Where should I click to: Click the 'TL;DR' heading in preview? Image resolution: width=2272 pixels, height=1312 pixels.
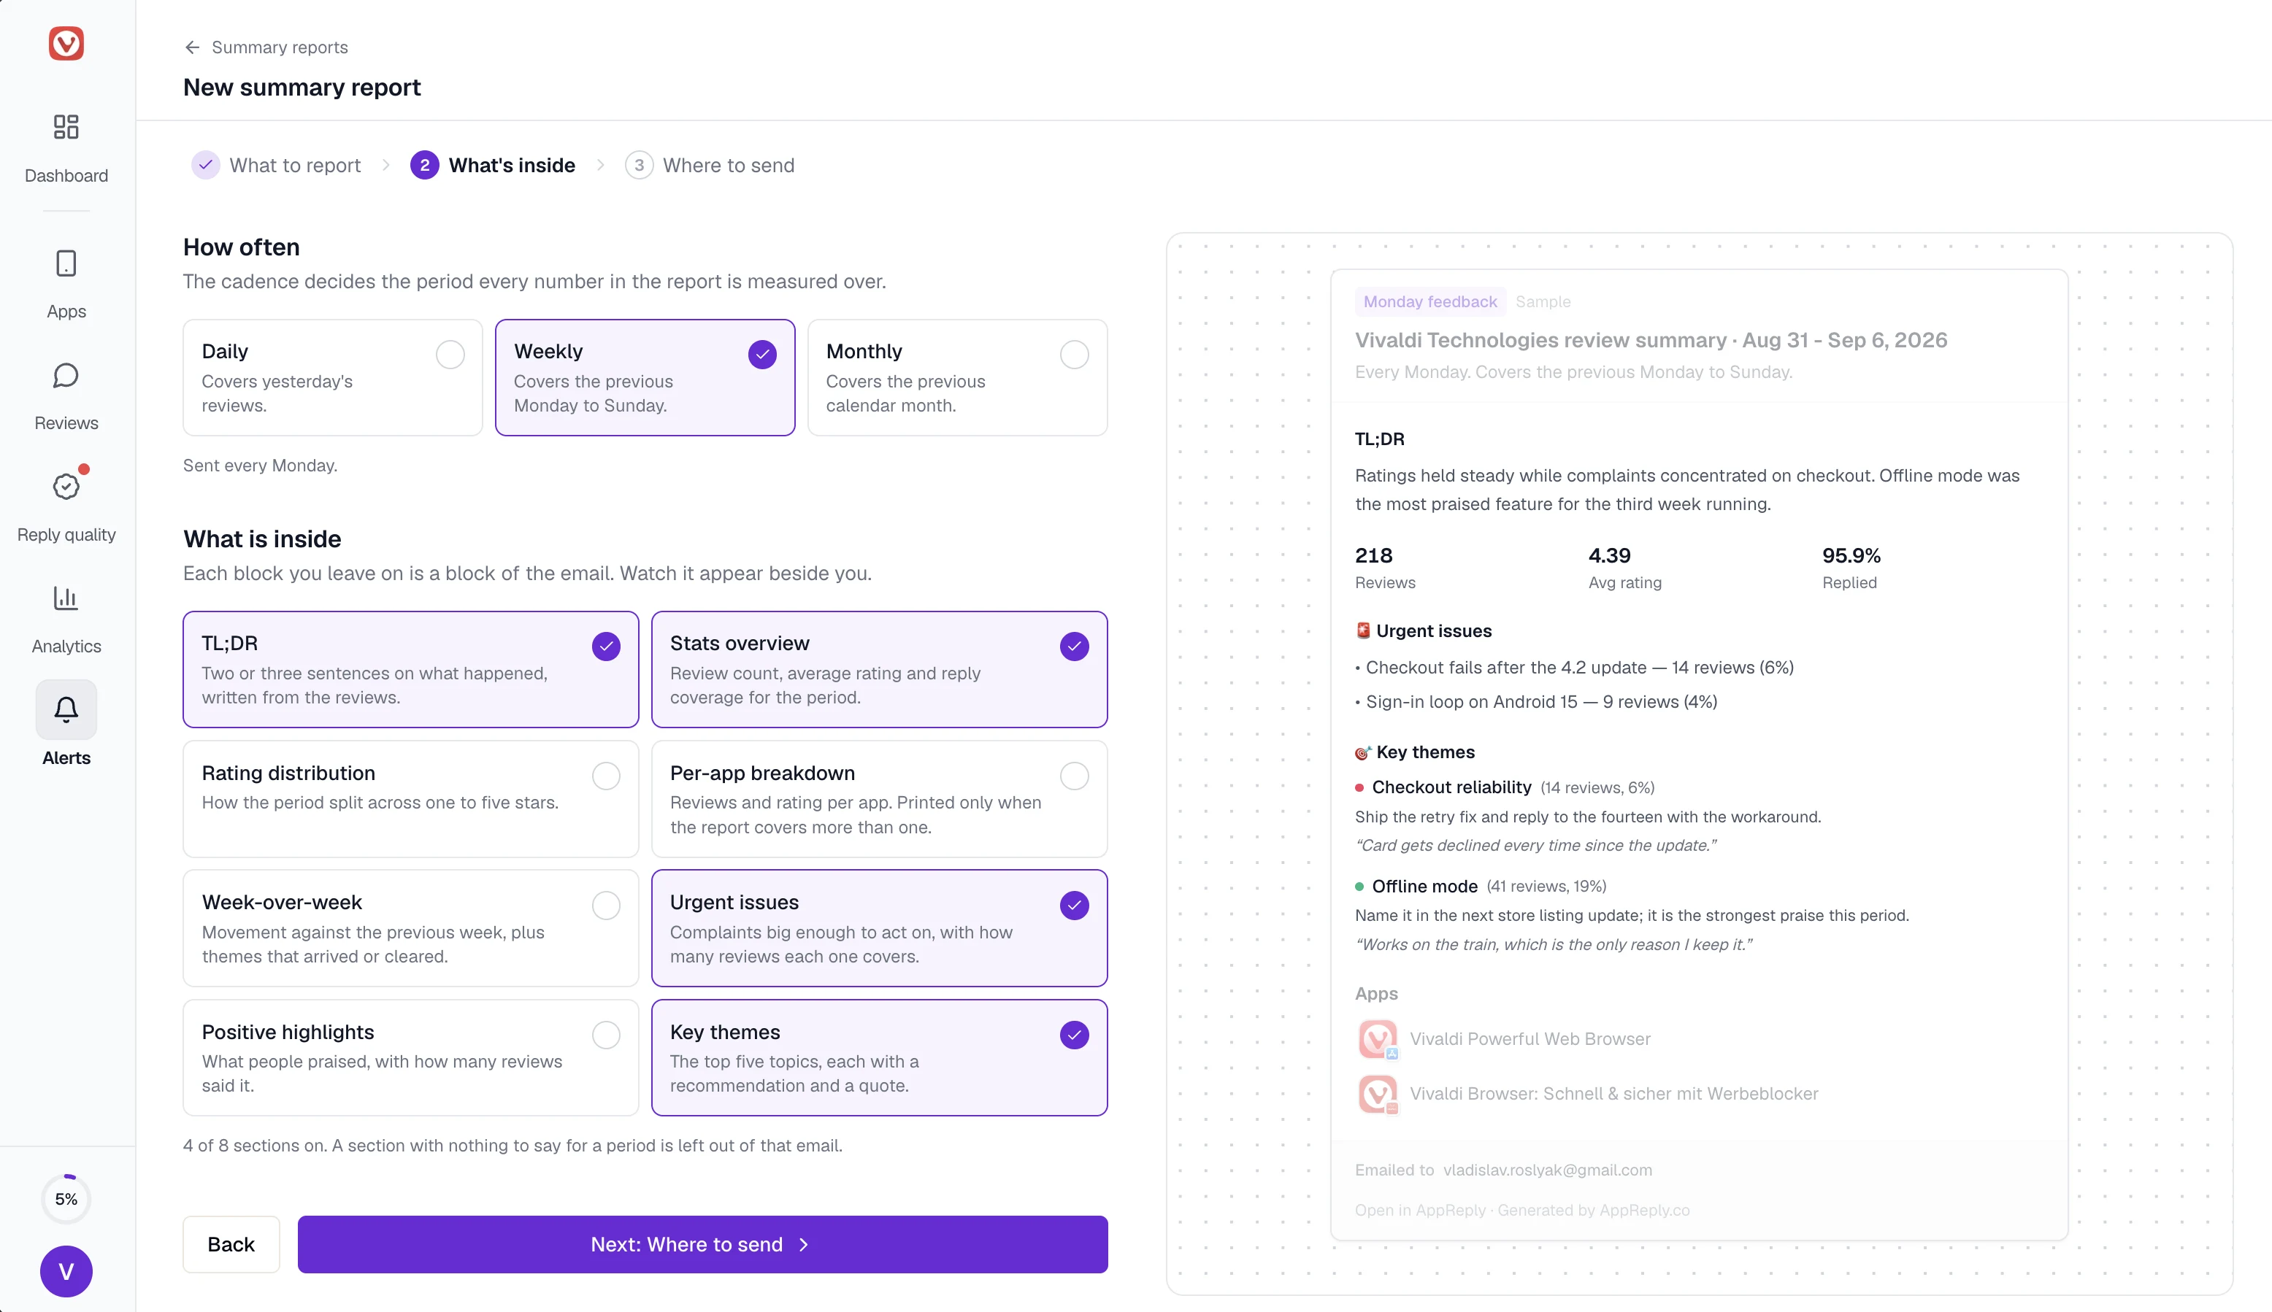(x=1379, y=439)
